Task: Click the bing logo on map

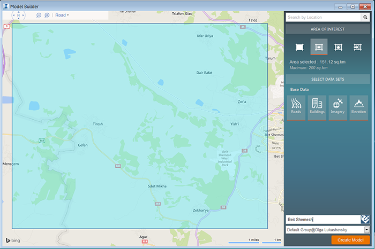Action: [x=13, y=240]
